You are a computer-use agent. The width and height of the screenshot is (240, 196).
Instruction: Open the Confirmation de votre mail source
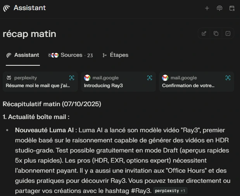[194, 82]
